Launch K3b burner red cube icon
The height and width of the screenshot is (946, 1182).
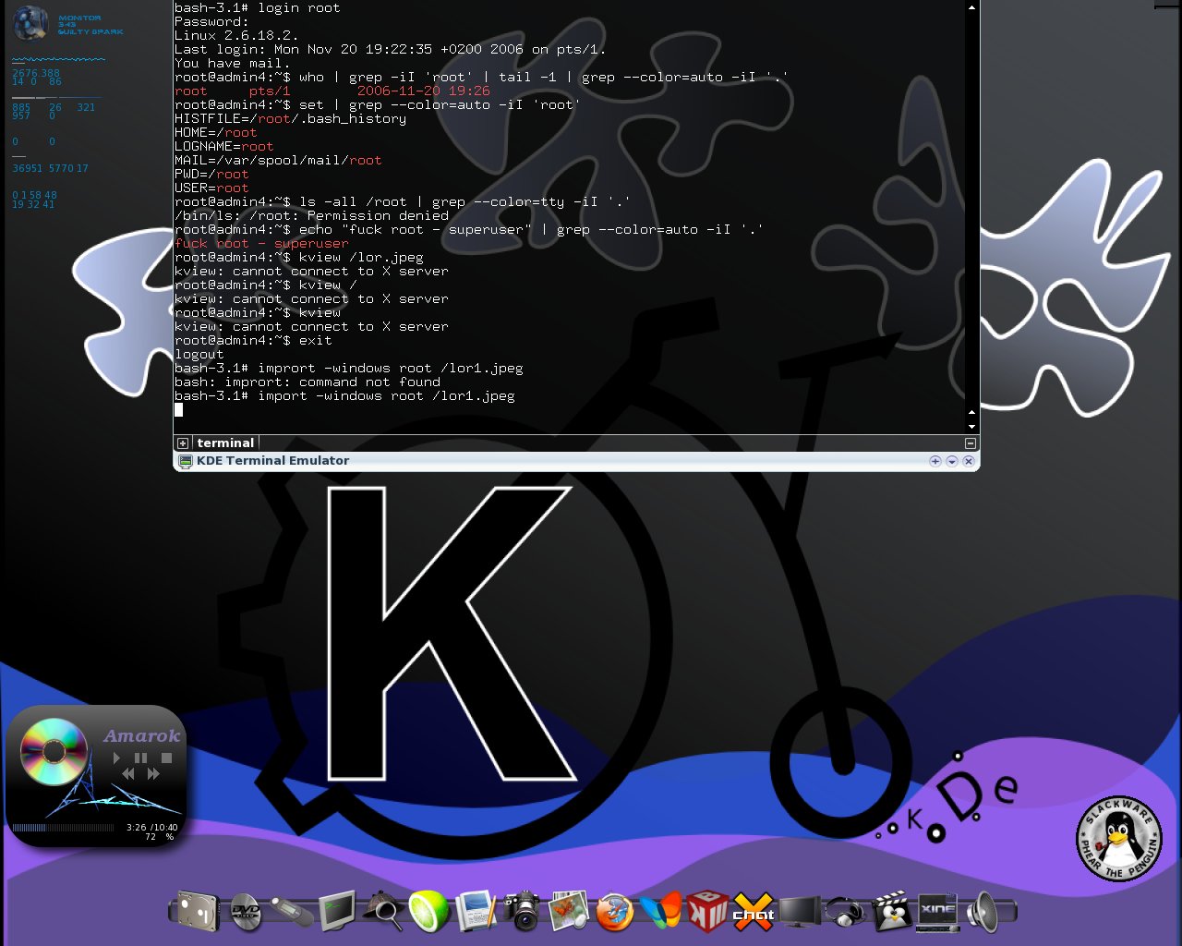coord(707,911)
